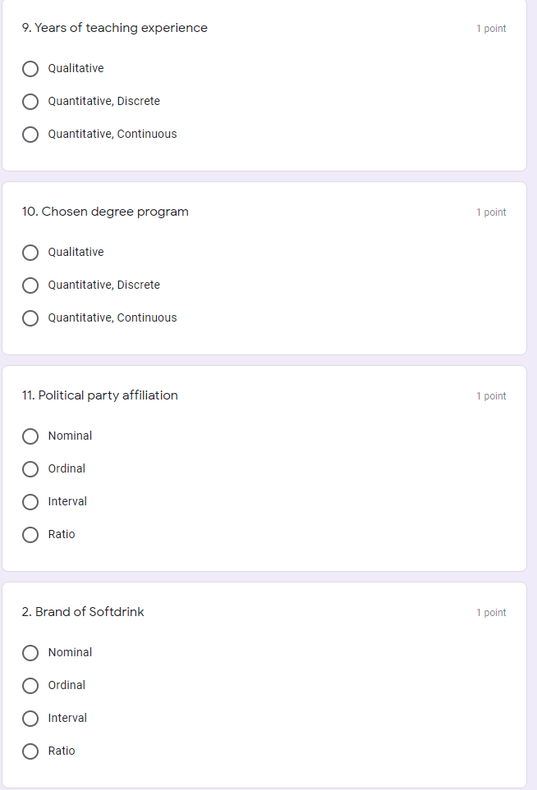
Task: Select Qualitative for question 9
Action: (30, 69)
